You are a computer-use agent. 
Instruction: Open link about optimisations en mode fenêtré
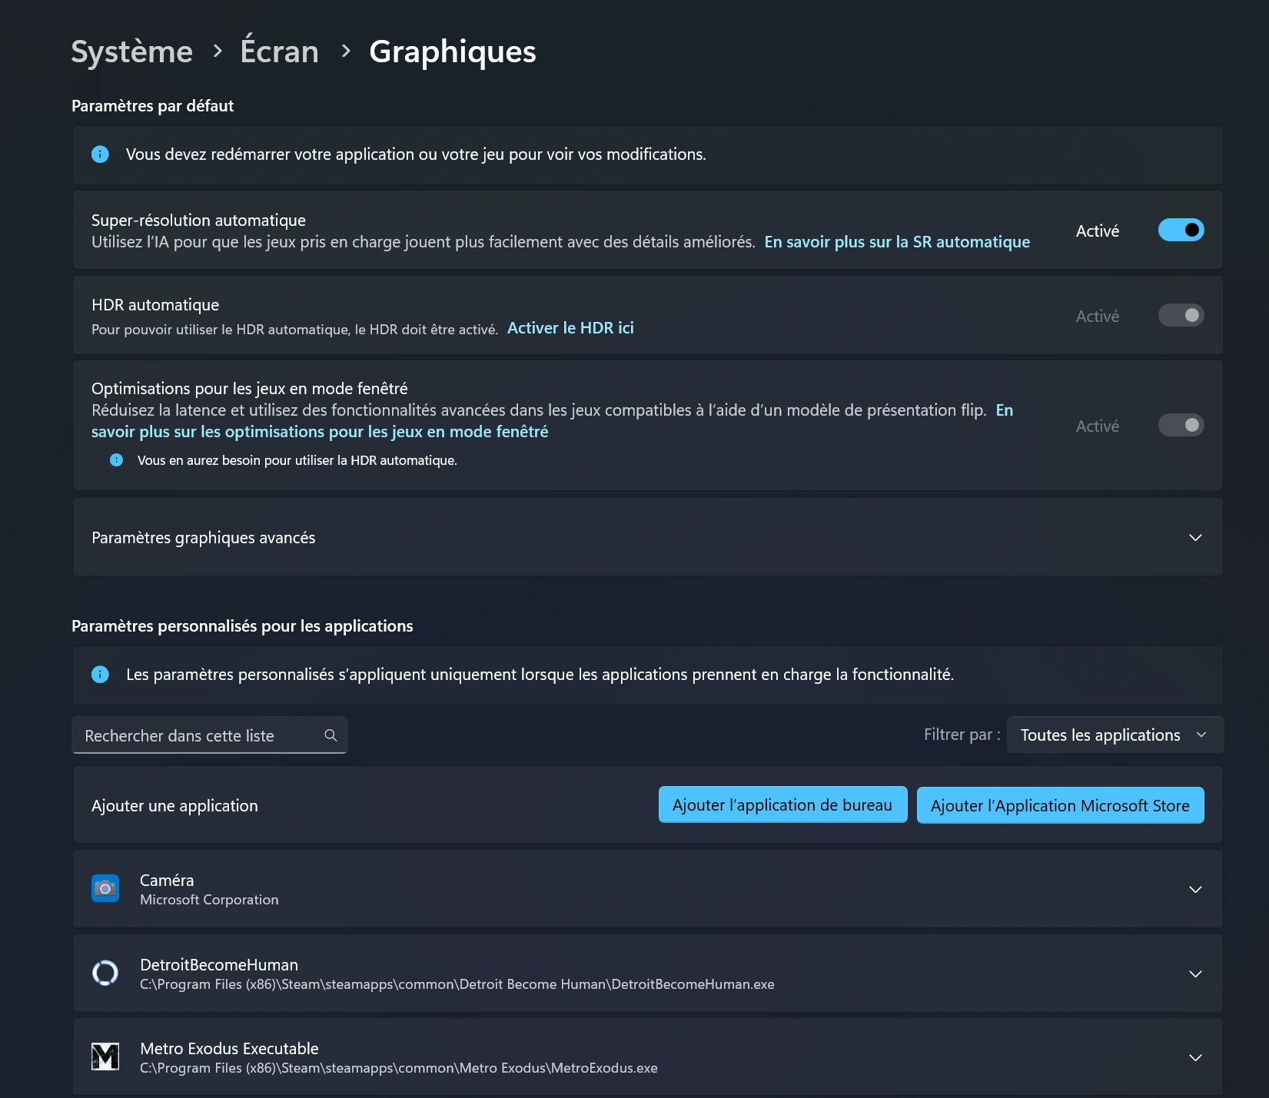pos(320,432)
